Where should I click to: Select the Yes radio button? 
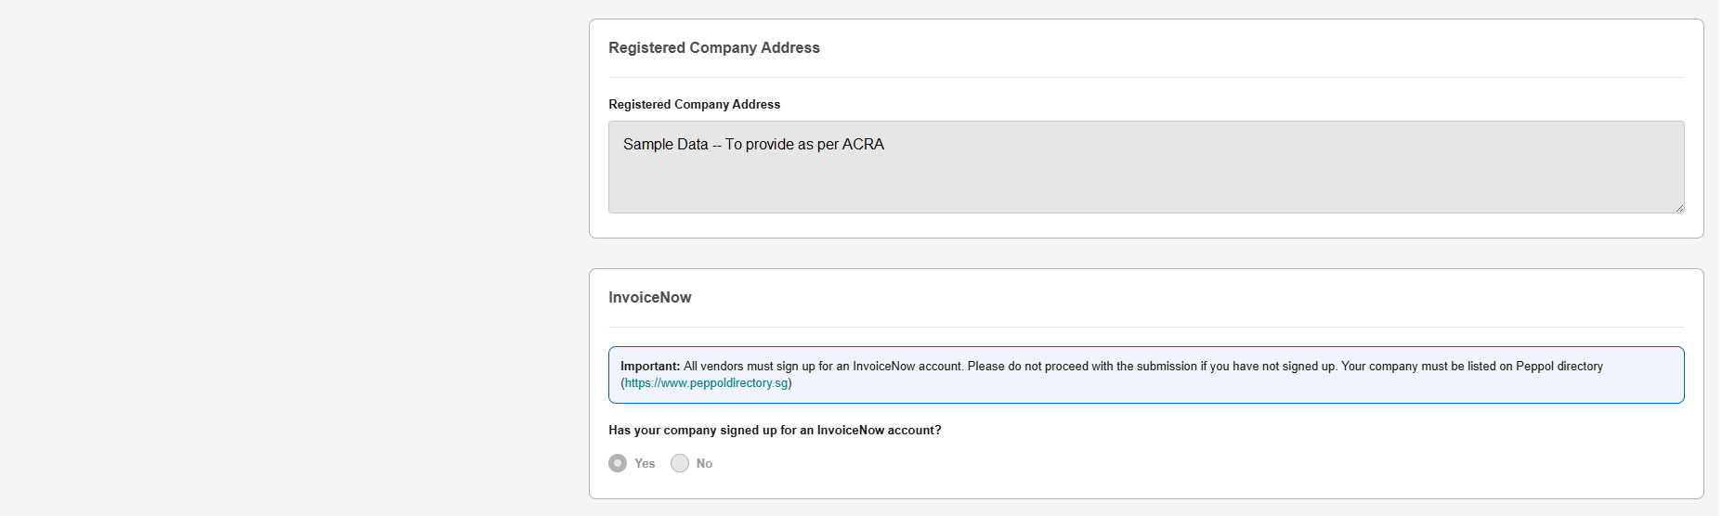click(618, 463)
